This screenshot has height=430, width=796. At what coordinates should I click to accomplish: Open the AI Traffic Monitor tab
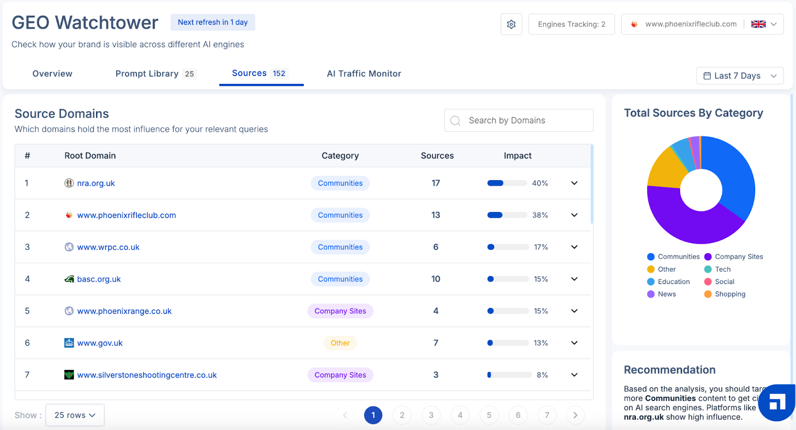coord(364,73)
